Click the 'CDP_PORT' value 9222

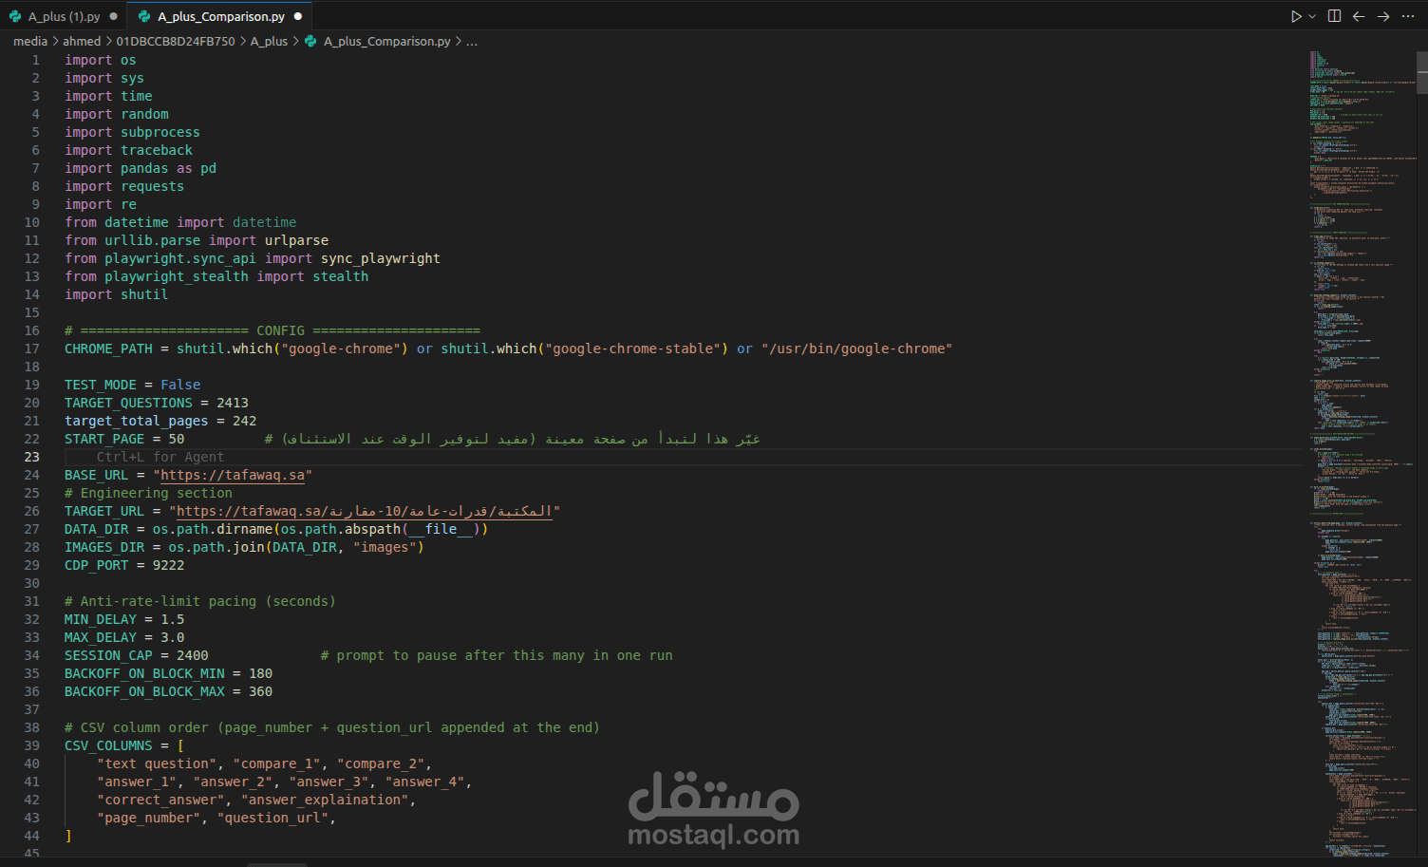click(169, 565)
